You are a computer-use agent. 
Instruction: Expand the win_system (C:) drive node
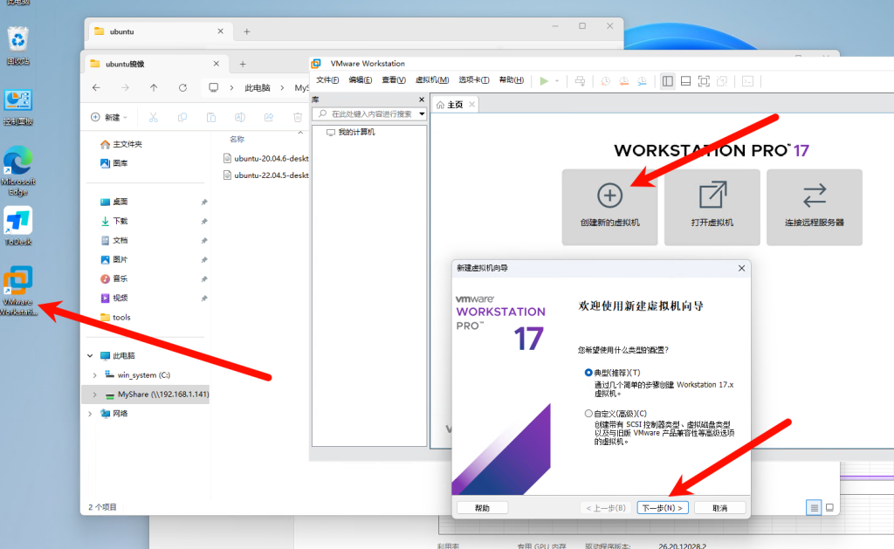(94, 375)
